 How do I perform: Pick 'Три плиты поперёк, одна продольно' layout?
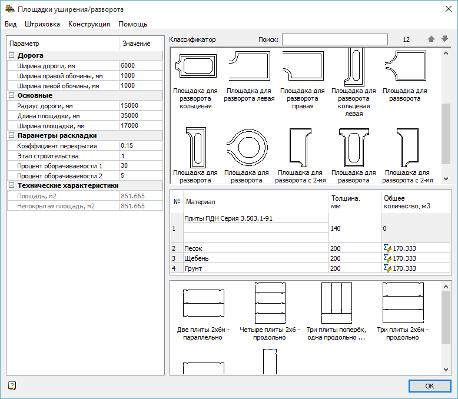tap(336, 303)
